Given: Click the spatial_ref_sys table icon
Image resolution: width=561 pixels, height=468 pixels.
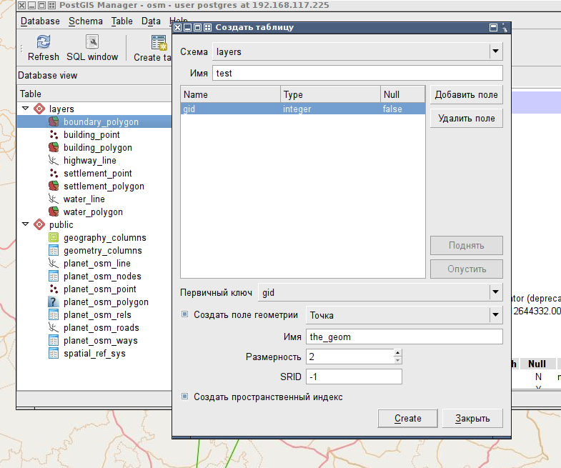Looking at the screenshot, I should 53,354.
